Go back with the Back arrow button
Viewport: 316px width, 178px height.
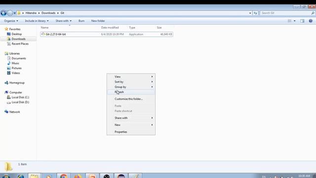3,13
